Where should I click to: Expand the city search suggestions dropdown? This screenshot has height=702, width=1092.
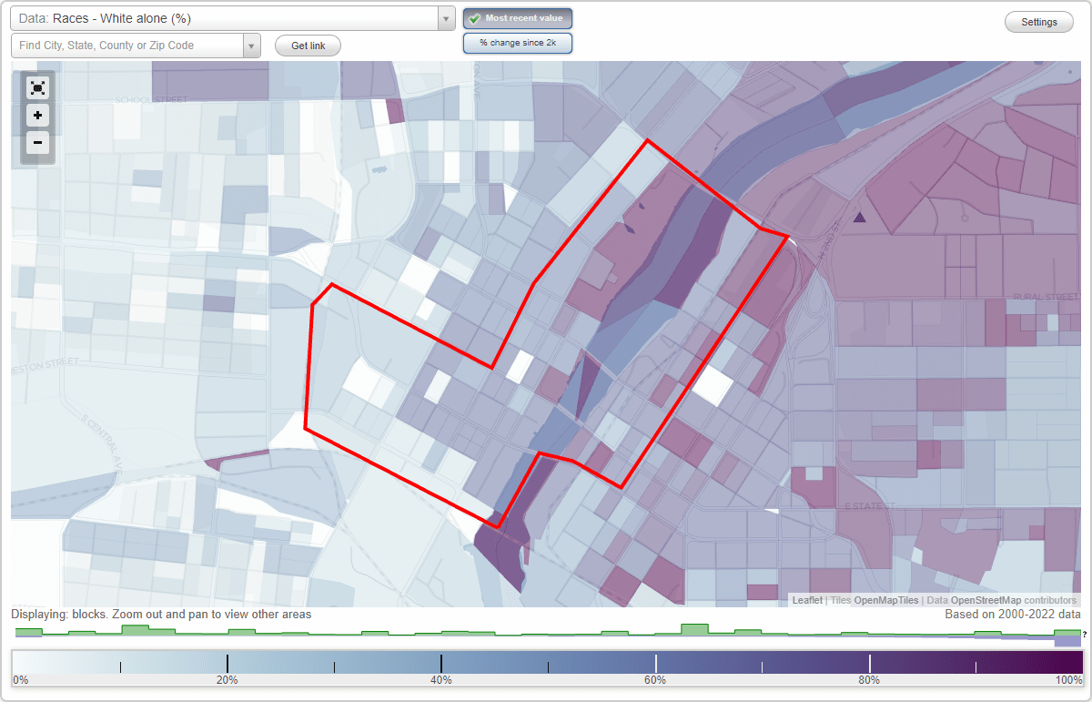point(254,45)
